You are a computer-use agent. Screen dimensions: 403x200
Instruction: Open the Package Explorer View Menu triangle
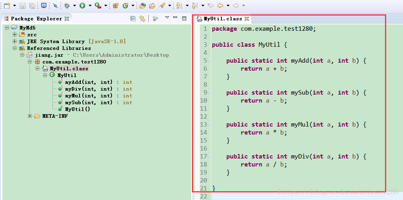(x=167, y=18)
